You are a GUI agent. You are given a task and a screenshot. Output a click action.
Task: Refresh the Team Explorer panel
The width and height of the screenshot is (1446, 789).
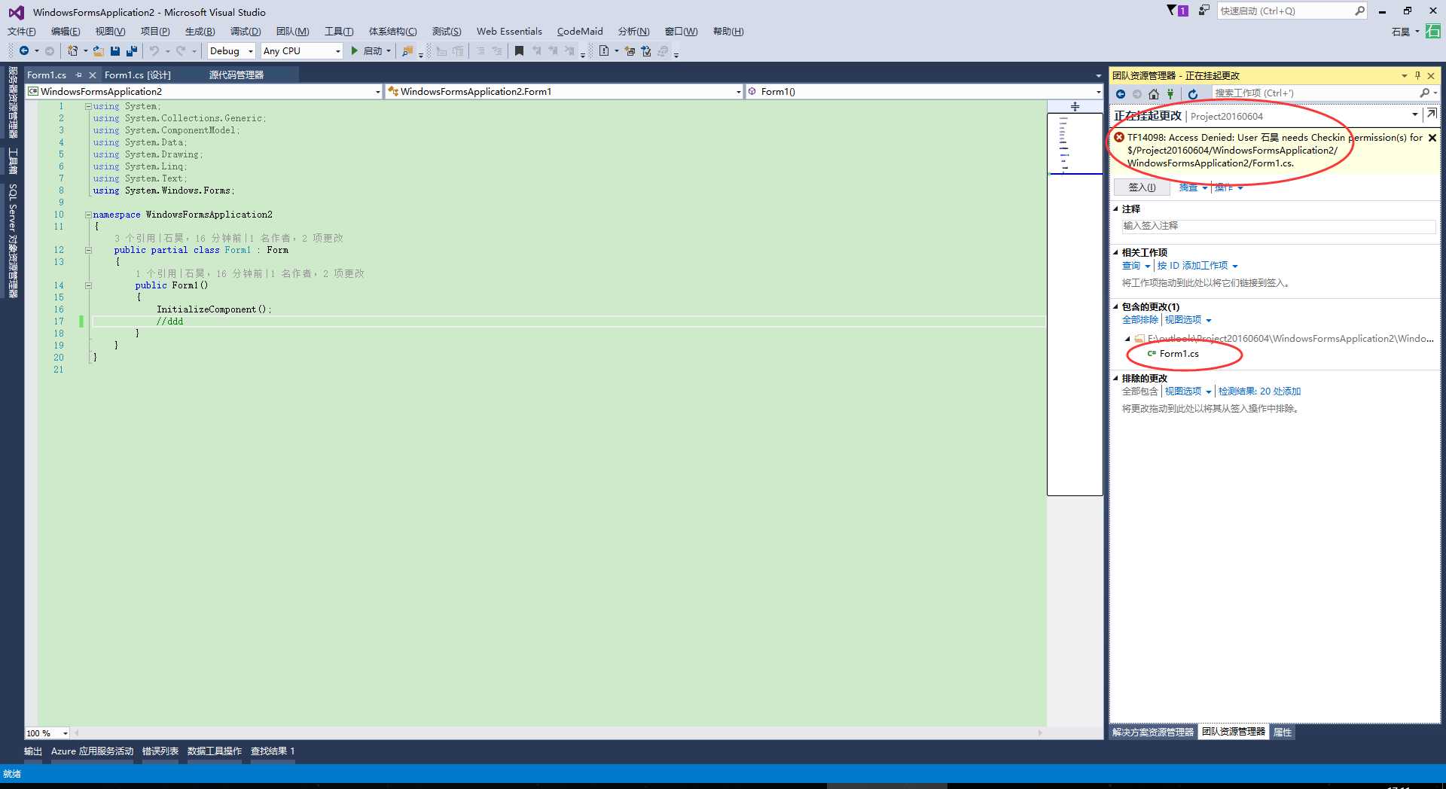tap(1193, 93)
